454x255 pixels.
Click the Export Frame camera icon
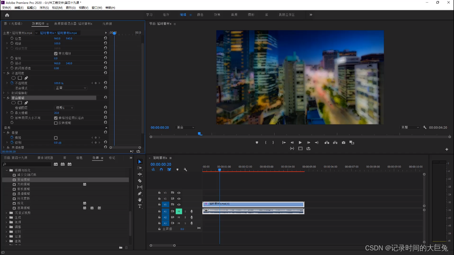(x=343, y=142)
